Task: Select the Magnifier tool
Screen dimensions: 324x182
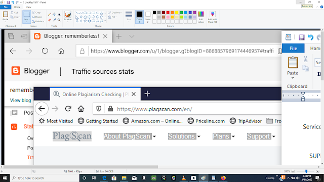Action: click(59, 20)
